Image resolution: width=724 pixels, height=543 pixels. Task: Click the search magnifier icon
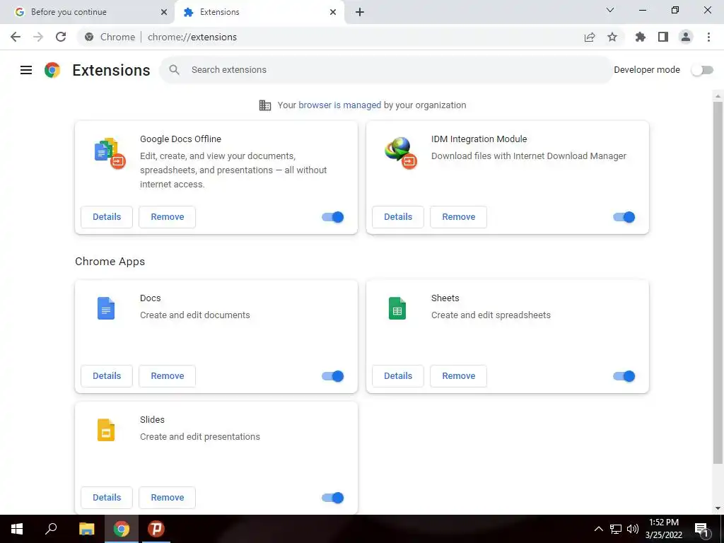174,70
